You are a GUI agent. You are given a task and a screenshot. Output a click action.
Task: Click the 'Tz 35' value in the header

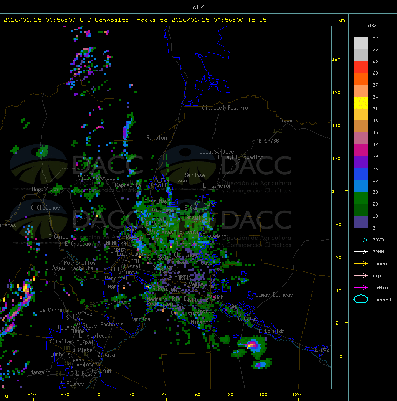(x=257, y=20)
